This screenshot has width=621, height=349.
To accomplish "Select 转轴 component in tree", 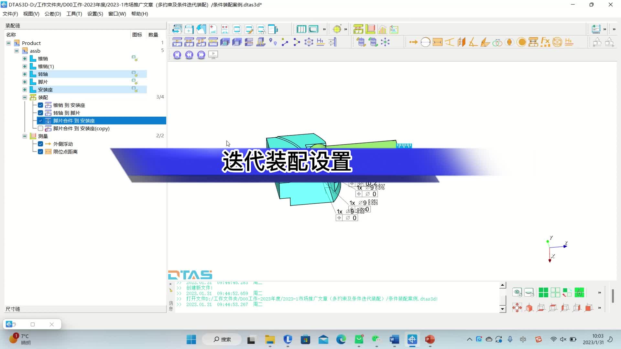I will 43,74.
